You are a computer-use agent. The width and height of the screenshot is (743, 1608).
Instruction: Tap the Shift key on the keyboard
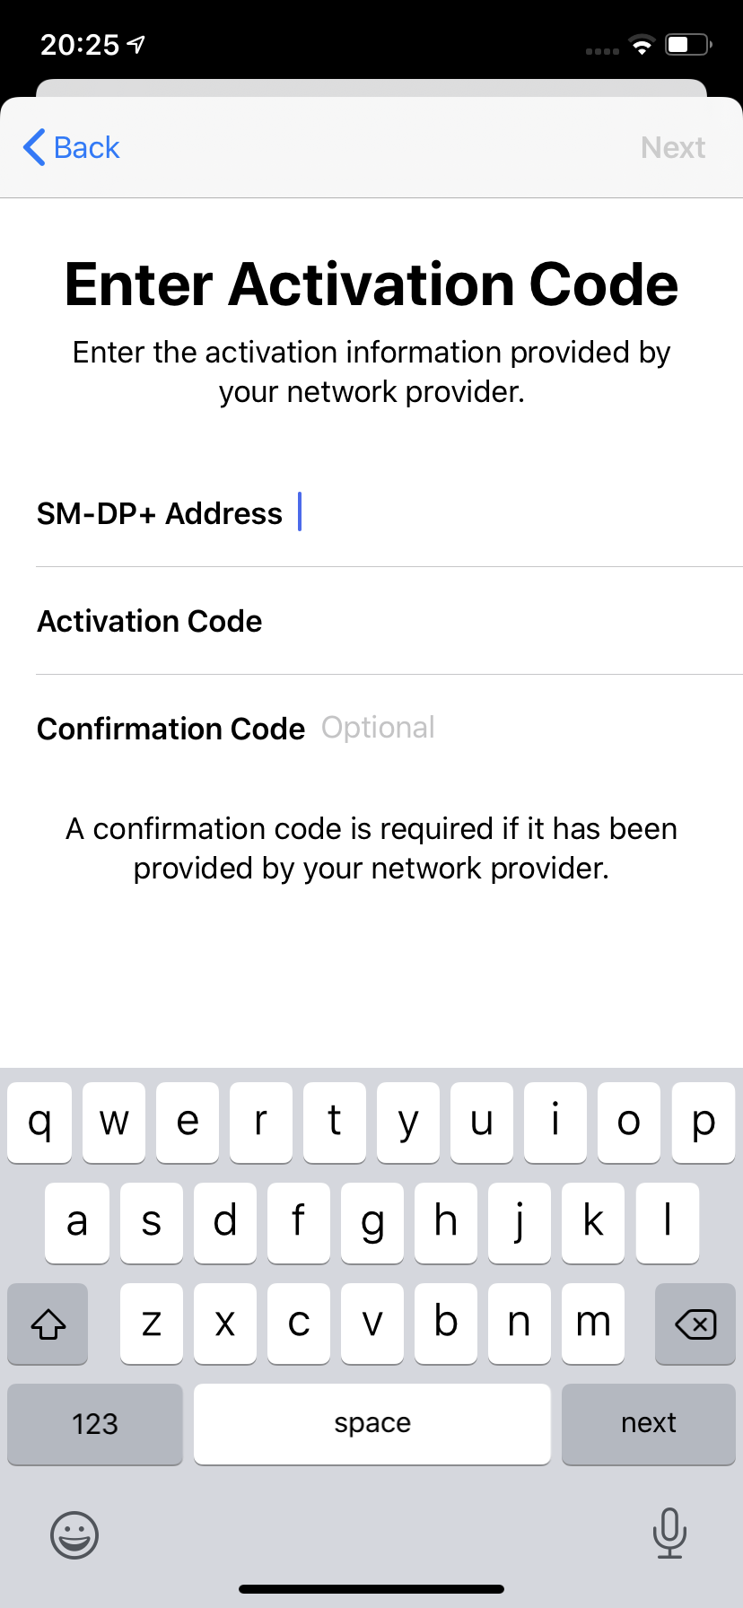[47, 1324]
